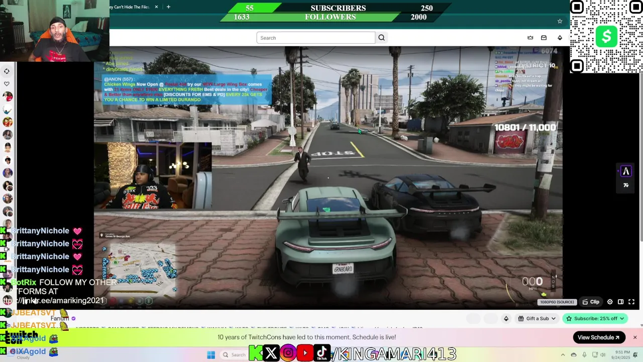The height and width of the screenshot is (362, 643).
Task: Click the TwitchCon schedule banner text
Action: [x=306, y=337]
